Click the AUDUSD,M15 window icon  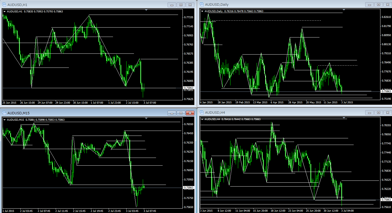(x=4, y=113)
